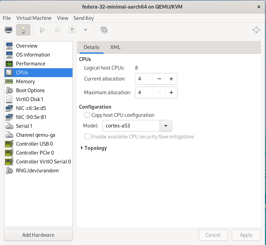Open the Performance section

pyautogui.click(x=39, y=64)
